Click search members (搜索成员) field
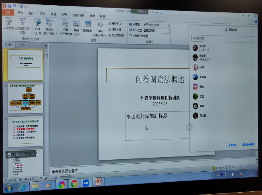This screenshot has height=195, width=262. click(224, 39)
